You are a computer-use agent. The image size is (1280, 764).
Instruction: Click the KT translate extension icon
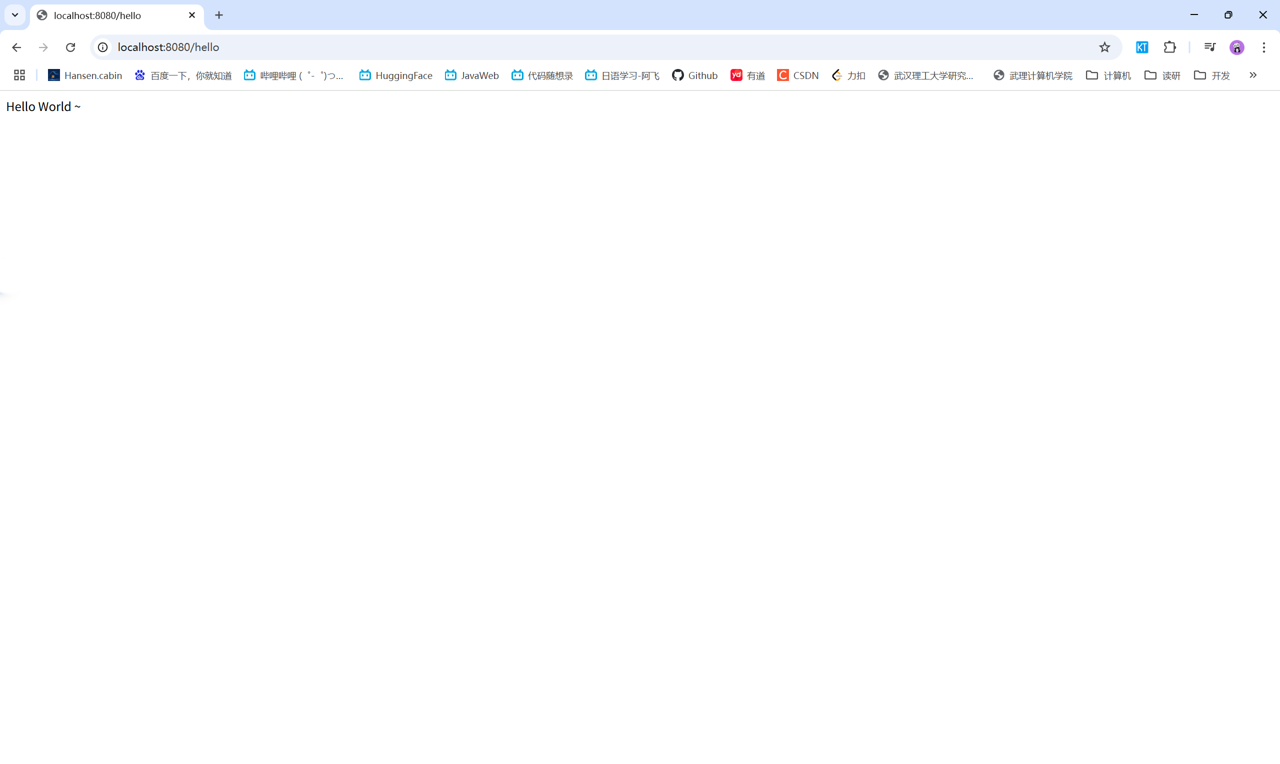tap(1141, 47)
